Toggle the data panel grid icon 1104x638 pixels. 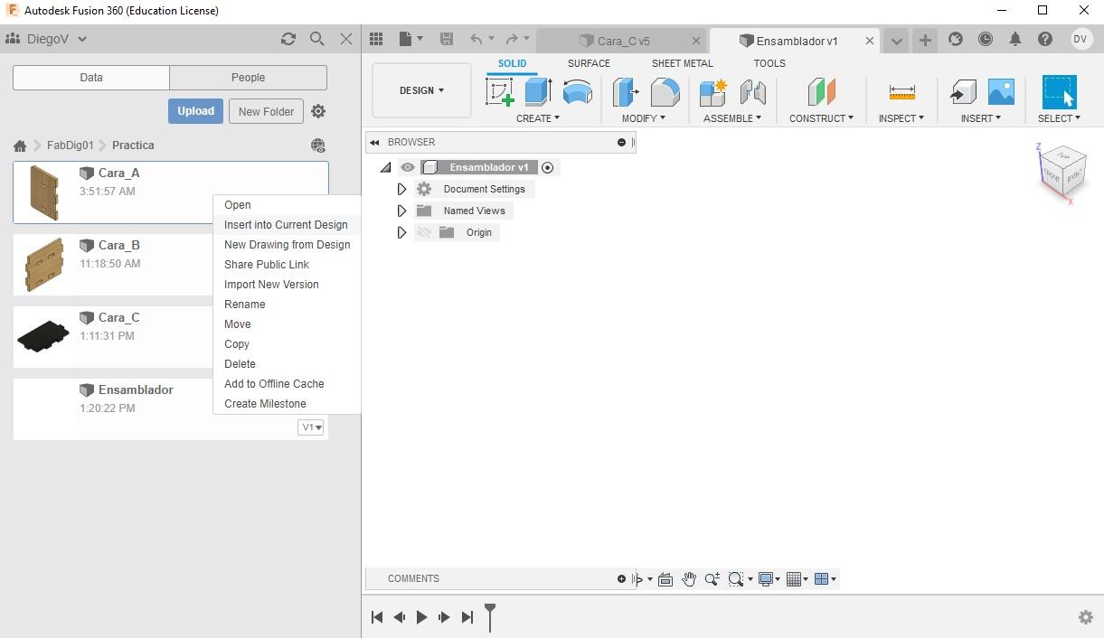377,39
